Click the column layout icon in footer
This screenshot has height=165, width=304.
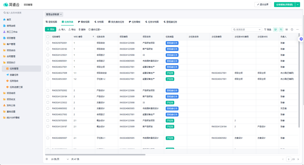(47, 159)
